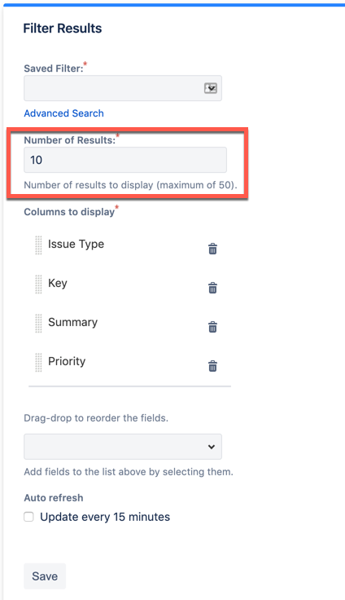Grab drag handle next to Issue Type

pyautogui.click(x=38, y=245)
